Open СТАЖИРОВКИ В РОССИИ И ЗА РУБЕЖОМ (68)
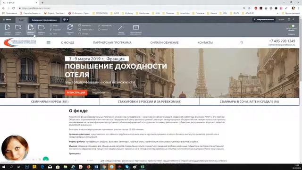 click(150, 102)
